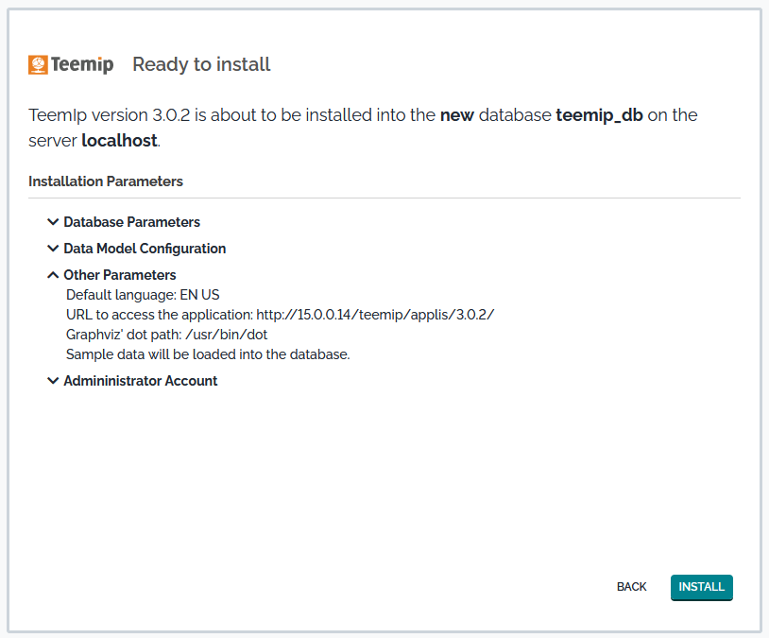Click the application URL text line
This screenshot has width=769, height=638.
[280, 314]
